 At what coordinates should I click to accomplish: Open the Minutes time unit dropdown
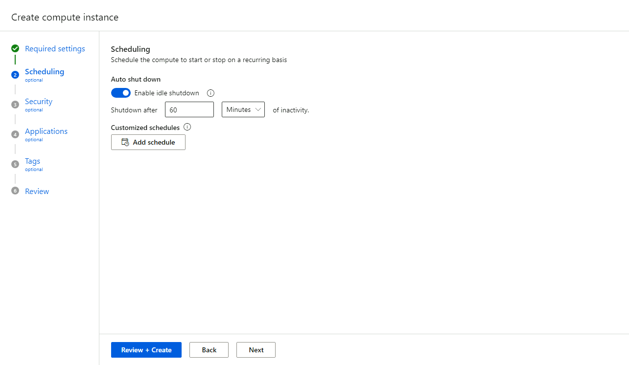[243, 109]
